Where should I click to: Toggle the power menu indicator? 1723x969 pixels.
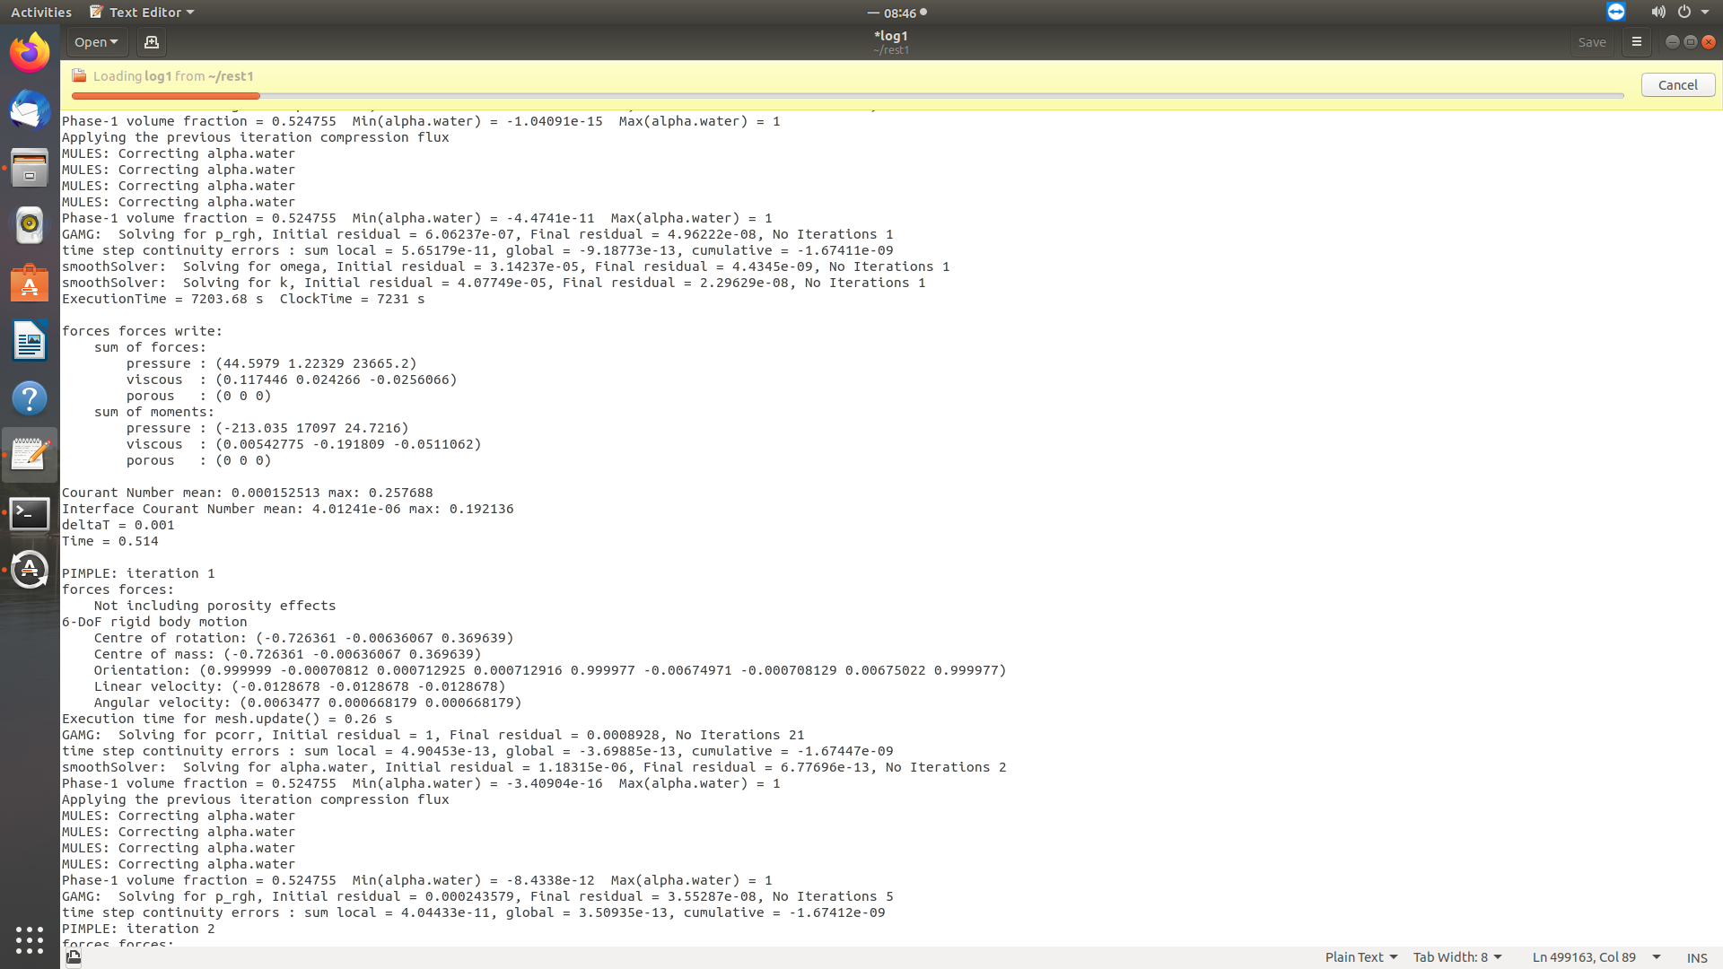coord(1685,12)
